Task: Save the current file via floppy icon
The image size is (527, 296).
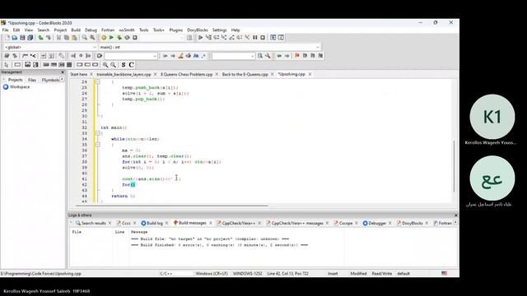Action: point(22,38)
